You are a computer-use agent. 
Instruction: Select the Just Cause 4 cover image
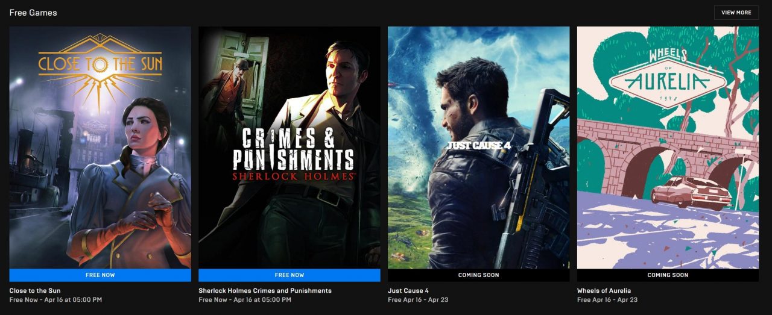[x=478, y=148]
